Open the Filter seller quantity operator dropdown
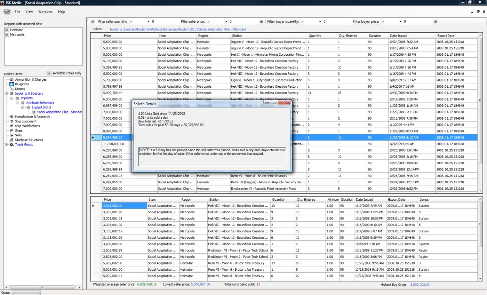The image size is (487, 295). (x=149, y=22)
